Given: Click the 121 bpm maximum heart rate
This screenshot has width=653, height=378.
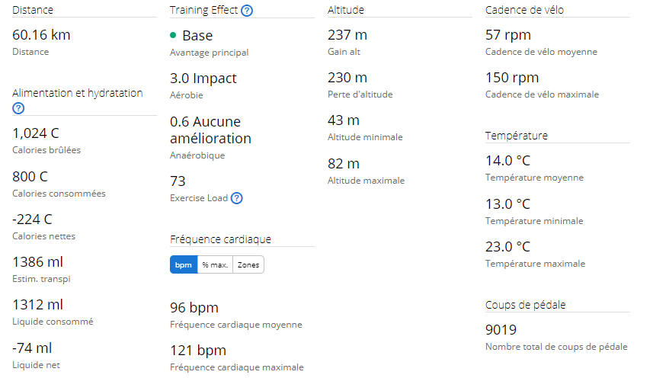Looking at the screenshot, I should (198, 351).
